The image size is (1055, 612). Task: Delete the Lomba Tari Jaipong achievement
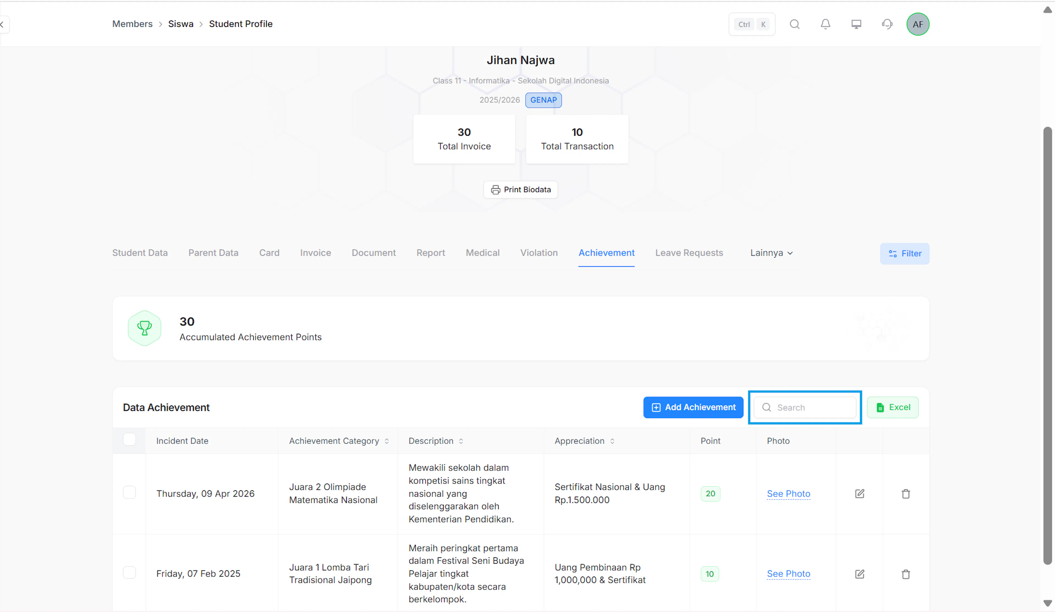pos(906,574)
